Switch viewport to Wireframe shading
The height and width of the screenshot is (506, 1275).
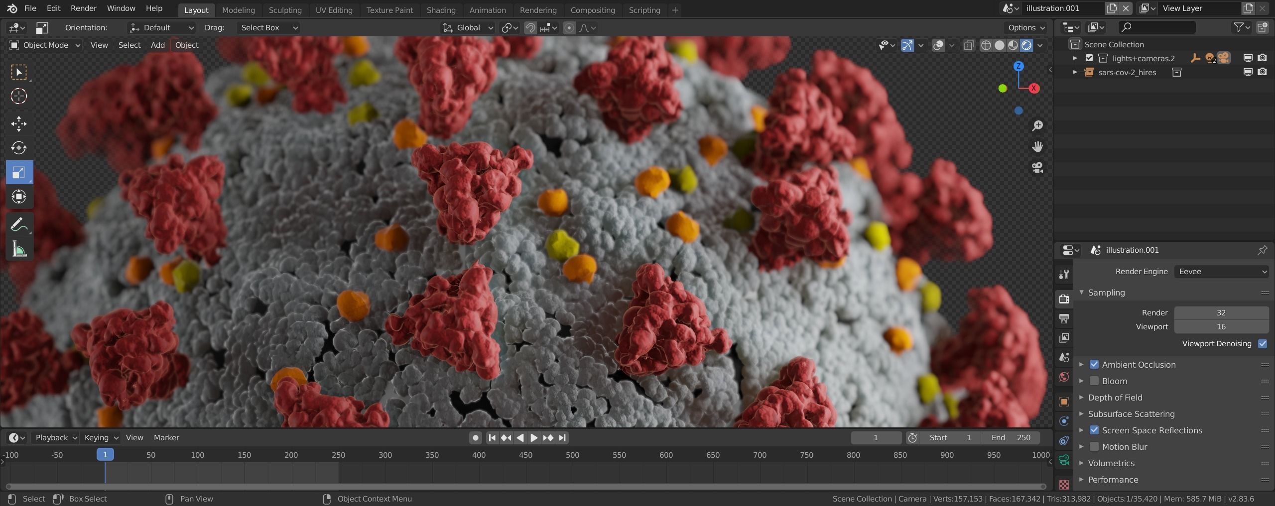coord(986,45)
